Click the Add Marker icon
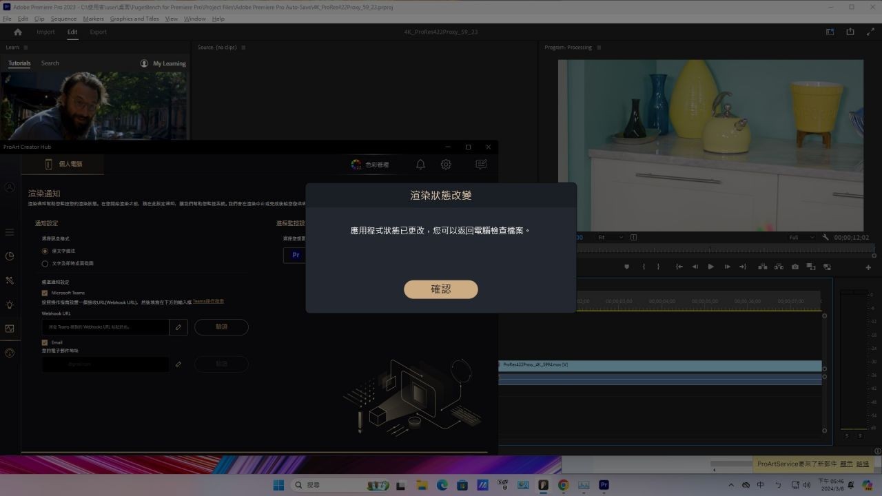 point(626,267)
